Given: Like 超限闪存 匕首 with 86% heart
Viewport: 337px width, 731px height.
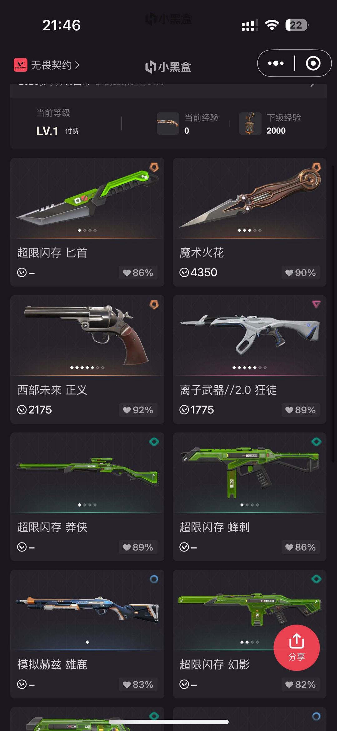Looking at the screenshot, I should (x=138, y=273).
